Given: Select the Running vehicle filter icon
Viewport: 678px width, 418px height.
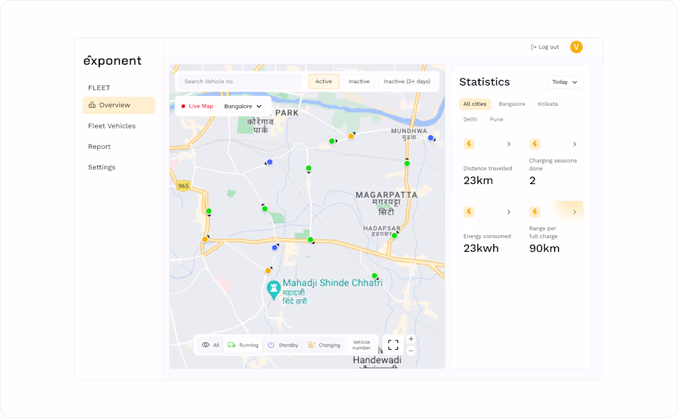Looking at the screenshot, I should click(231, 345).
